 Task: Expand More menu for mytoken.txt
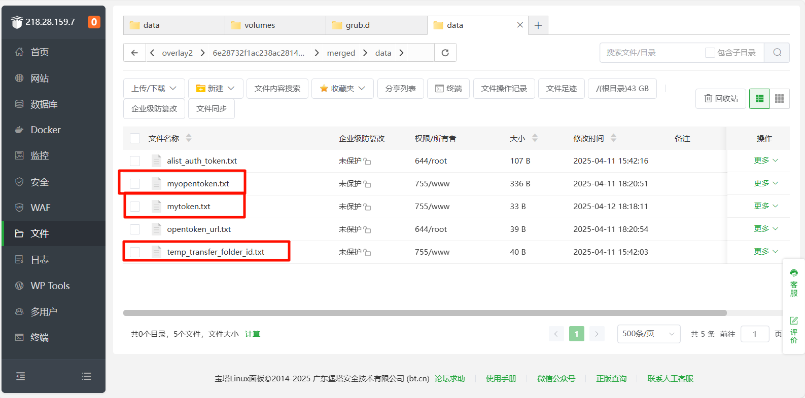click(x=766, y=206)
